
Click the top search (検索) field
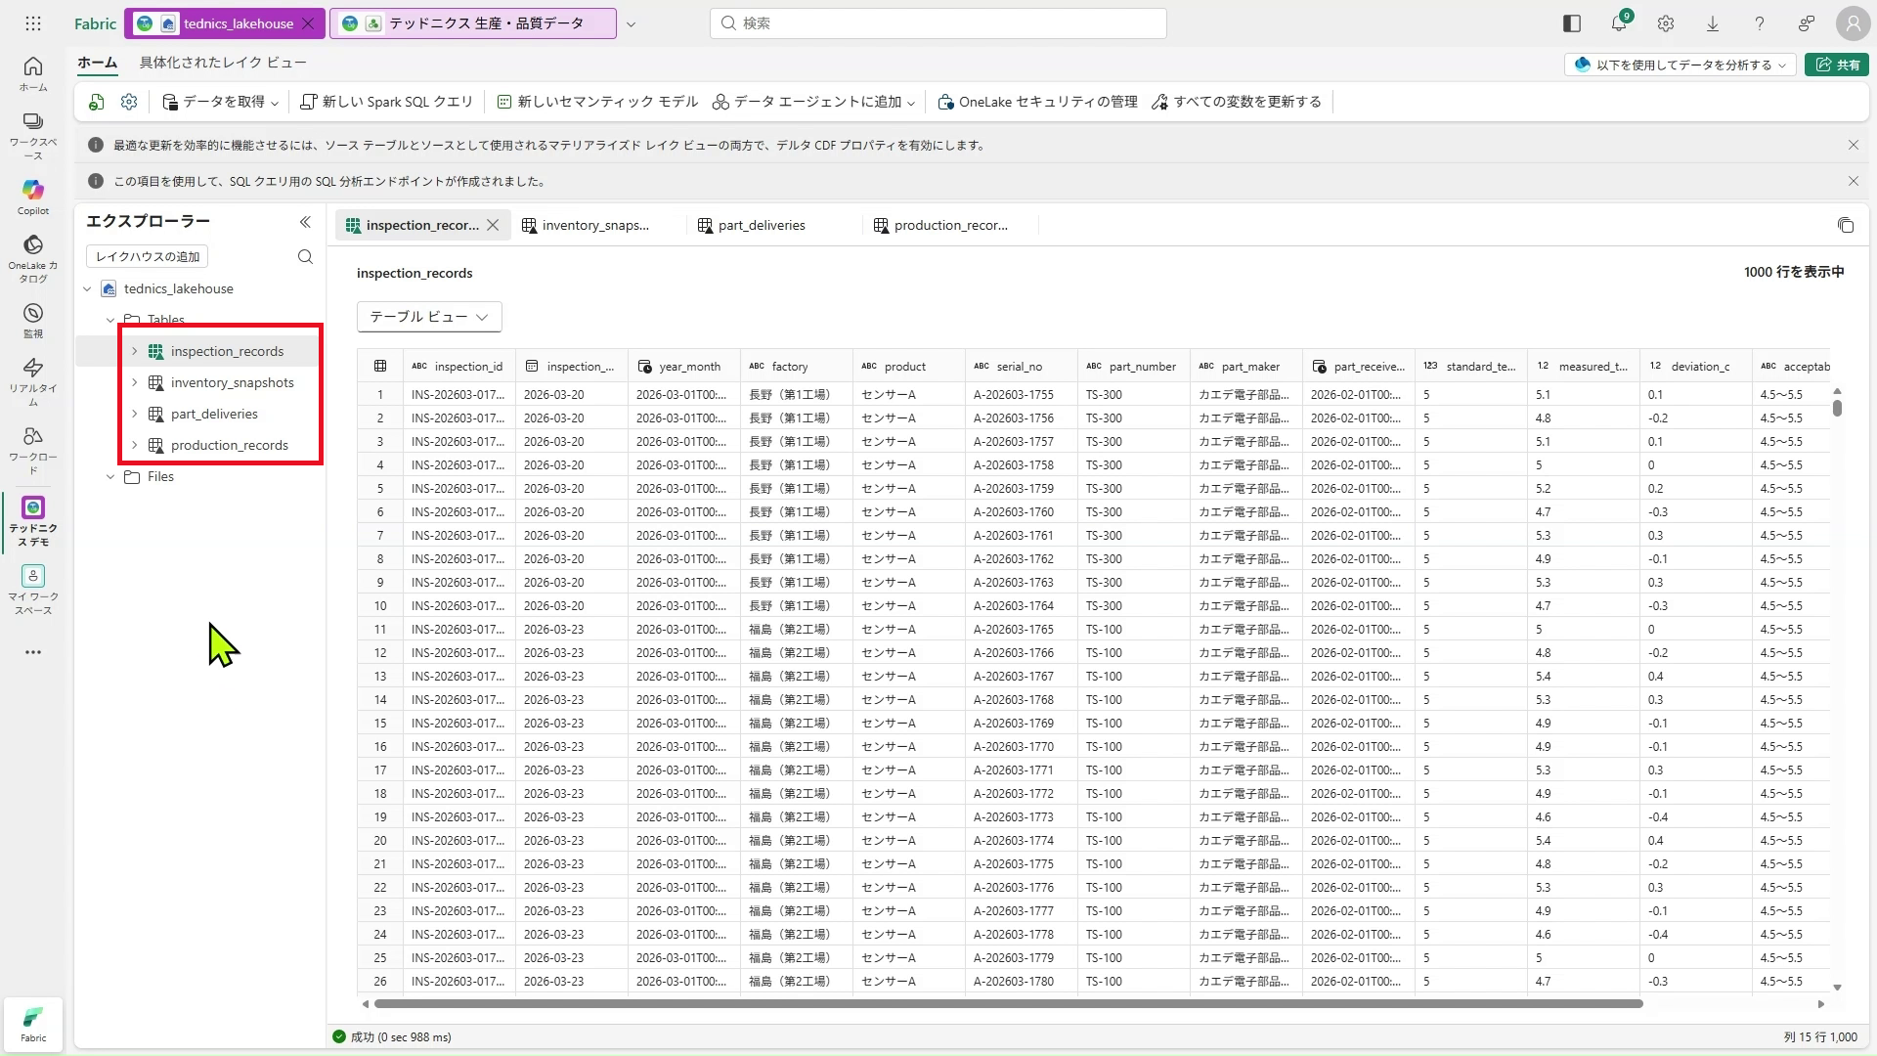point(938,23)
